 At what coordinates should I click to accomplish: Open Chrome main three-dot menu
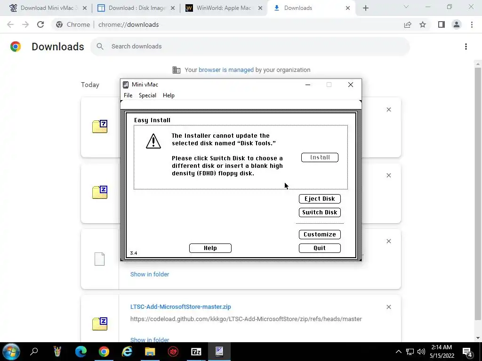point(472,24)
